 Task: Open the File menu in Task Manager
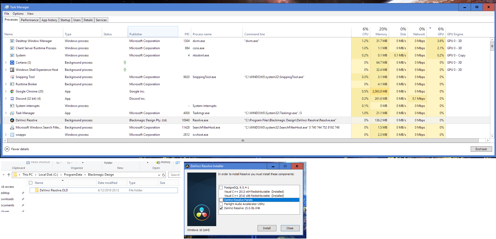pos(7,14)
